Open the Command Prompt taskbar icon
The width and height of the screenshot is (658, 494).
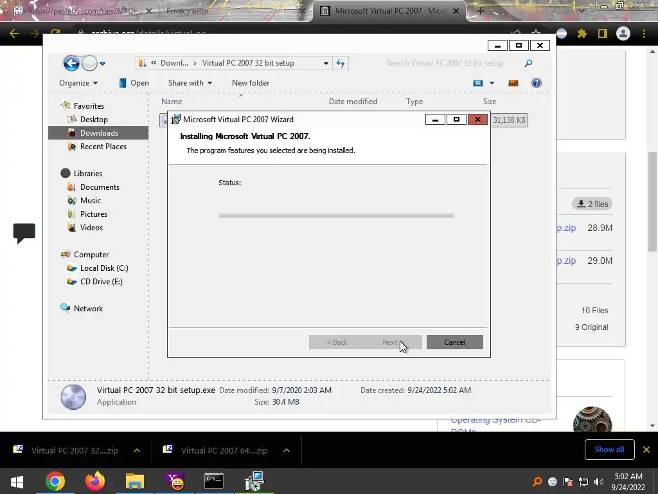point(214,481)
